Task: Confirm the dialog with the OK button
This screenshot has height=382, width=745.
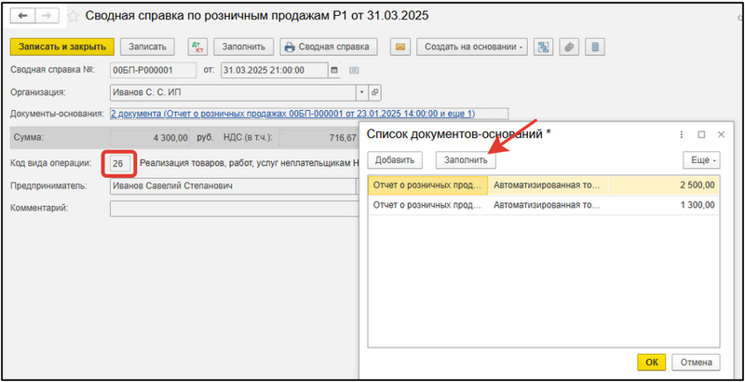Action: (x=651, y=362)
